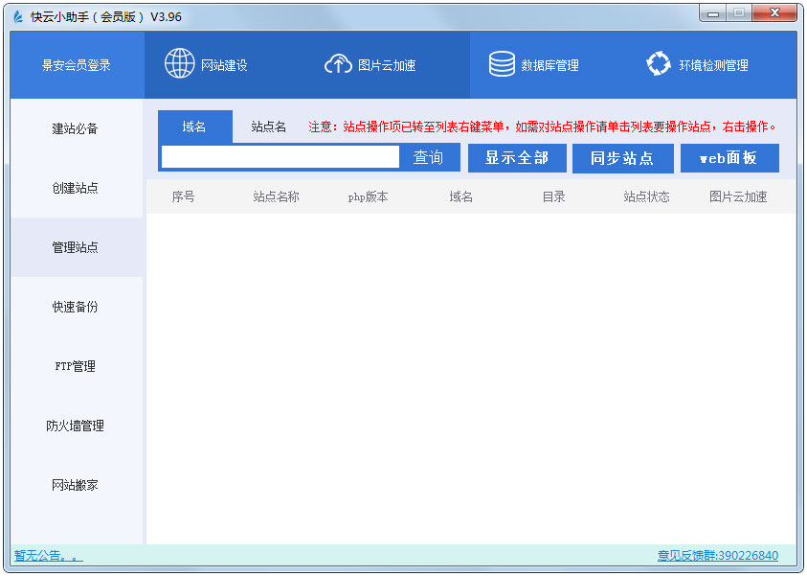This screenshot has height=576, width=807.
Task: Click the circular icon for 环境检测管理
Action: point(659,64)
